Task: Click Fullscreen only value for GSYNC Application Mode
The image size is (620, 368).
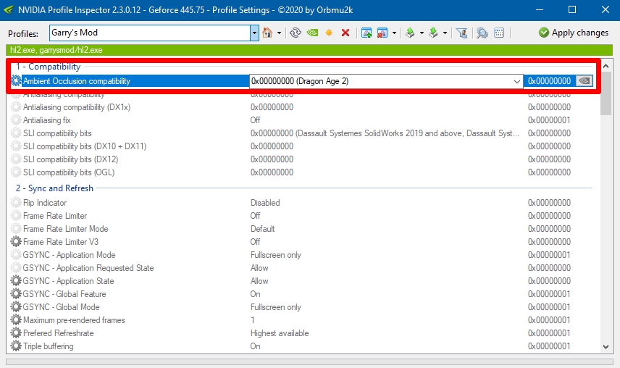Action: click(276, 255)
